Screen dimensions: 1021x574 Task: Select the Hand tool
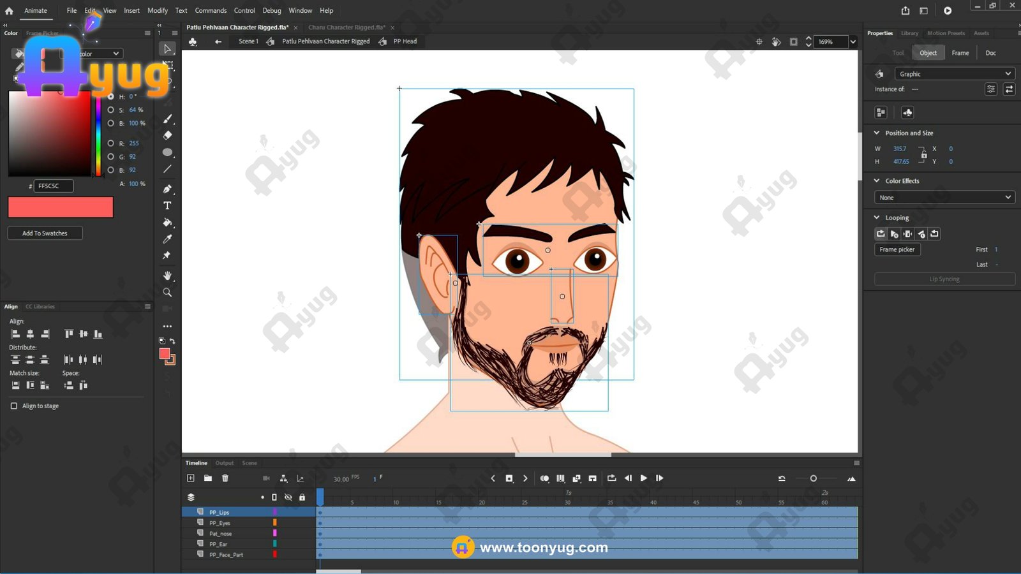pos(167,276)
